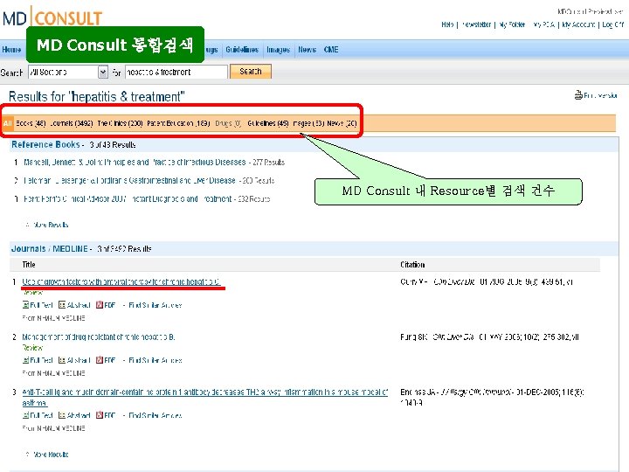Open My PDA link

coord(543,24)
